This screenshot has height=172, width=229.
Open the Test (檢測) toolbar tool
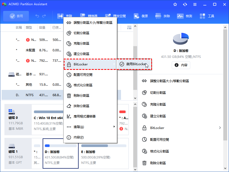click(185, 16)
